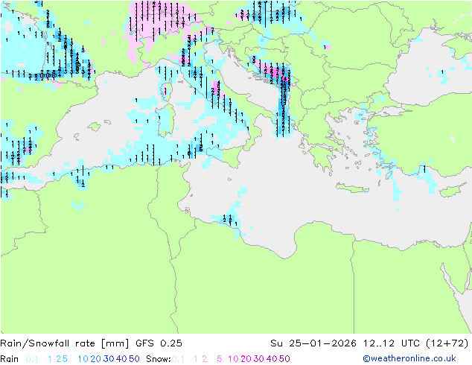Select the "Rain/Snowfall rate [mm]" title text
Screen dimensions: 472x365
click(x=65, y=343)
